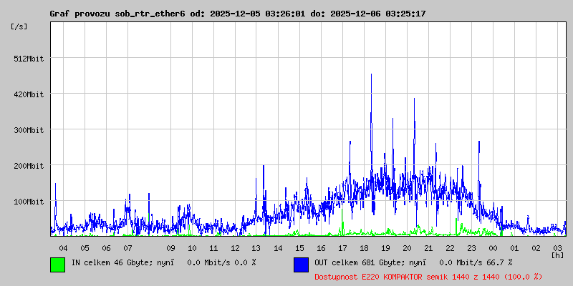Click the tallest blue traffic peak
This screenshot has height=286, width=573.
click(371, 77)
